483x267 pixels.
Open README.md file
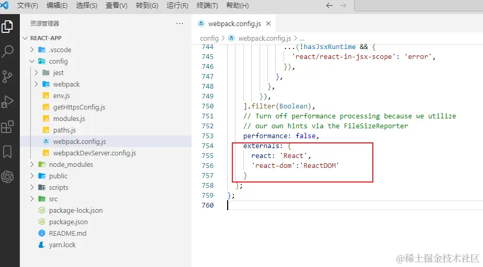click(x=67, y=233)
